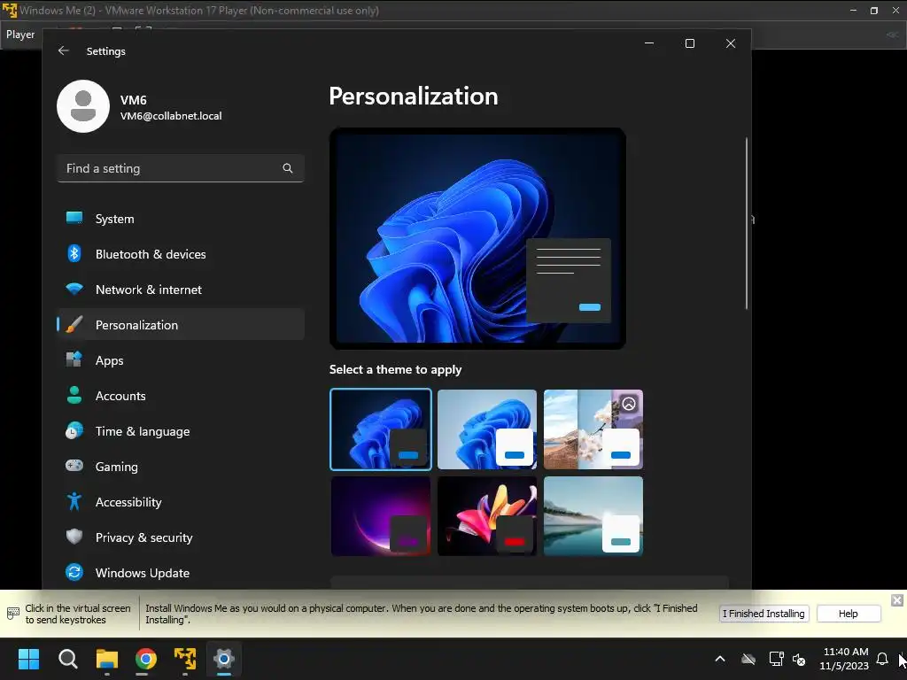Click Gaming label in sidebar
This screenshot has height=680, width=907.
pos(116,467)
